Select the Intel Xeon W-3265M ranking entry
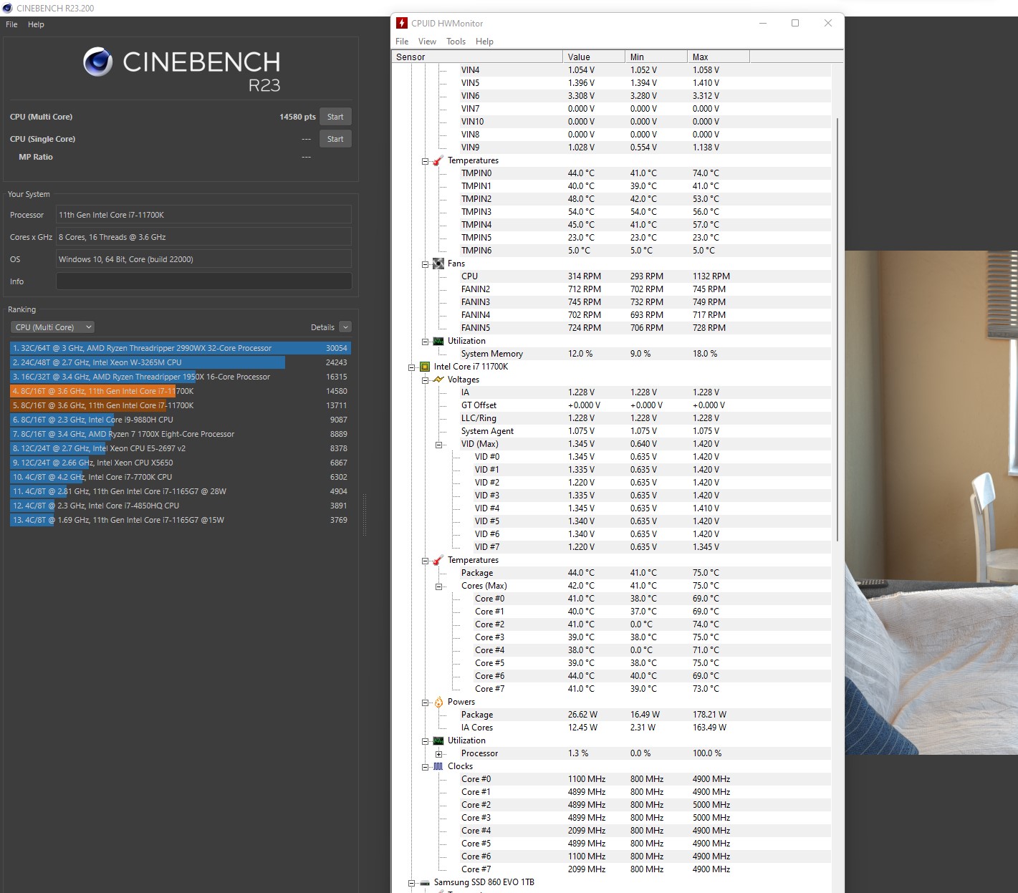The image size is (1018, 893). (181, 362)
